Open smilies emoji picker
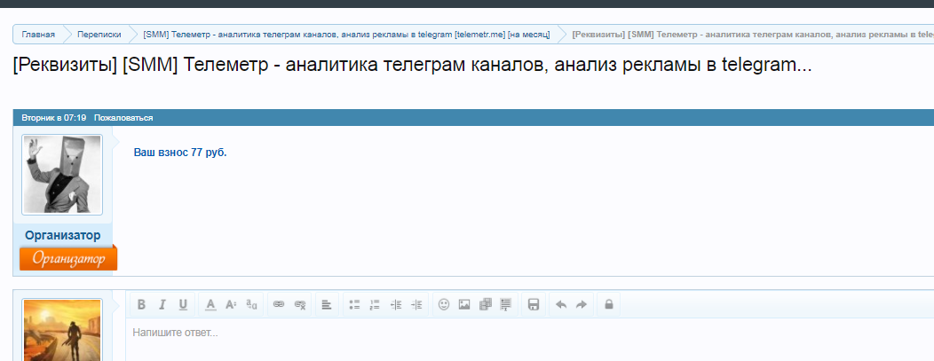 point(444,304)
